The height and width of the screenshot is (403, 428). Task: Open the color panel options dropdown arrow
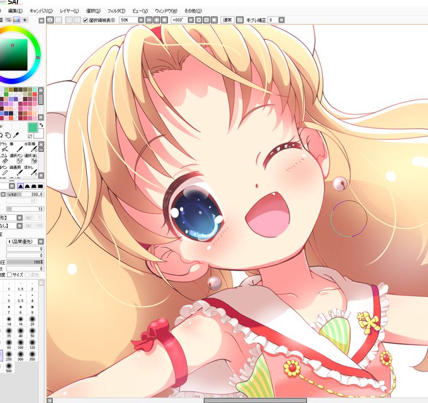[x=41, y=21]
